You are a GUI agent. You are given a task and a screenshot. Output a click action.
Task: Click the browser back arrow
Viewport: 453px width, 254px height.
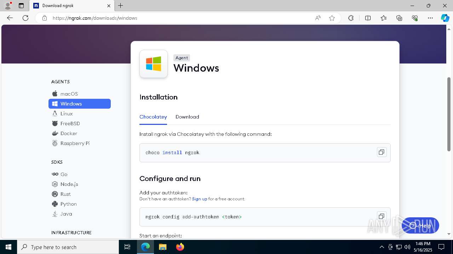10,18
